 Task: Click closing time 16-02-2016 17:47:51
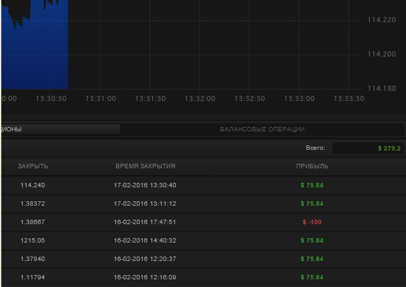pos(145,222)
